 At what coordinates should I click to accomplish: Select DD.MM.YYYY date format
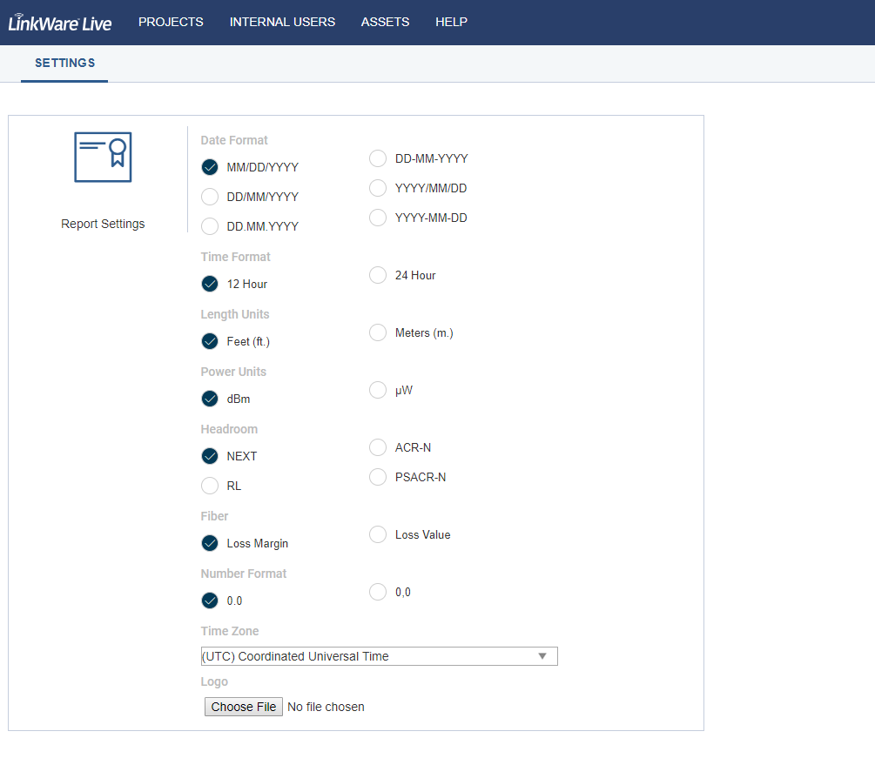coord(210,226)
